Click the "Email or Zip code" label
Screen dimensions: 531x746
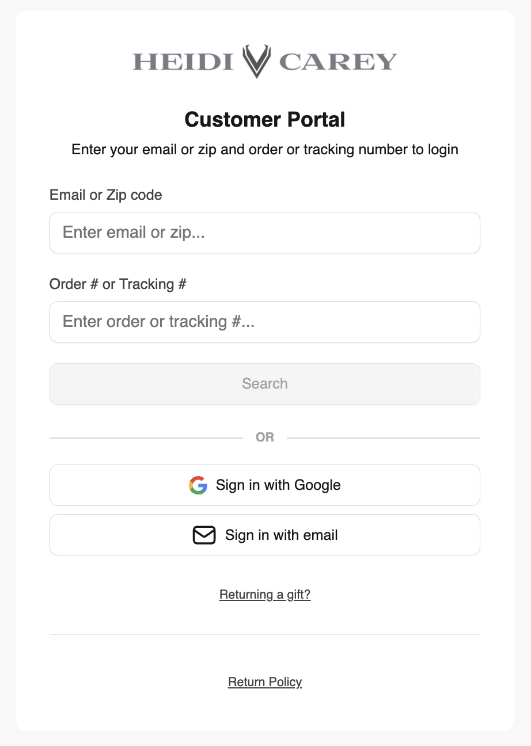pos(106,195)
